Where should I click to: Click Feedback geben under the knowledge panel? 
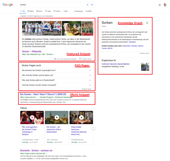point(144,53)
